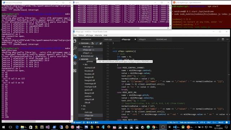The height and width of the screenshot is (130, 231).
Task: Close the ofApp.cpp editor tab
Action: point(135,39)
